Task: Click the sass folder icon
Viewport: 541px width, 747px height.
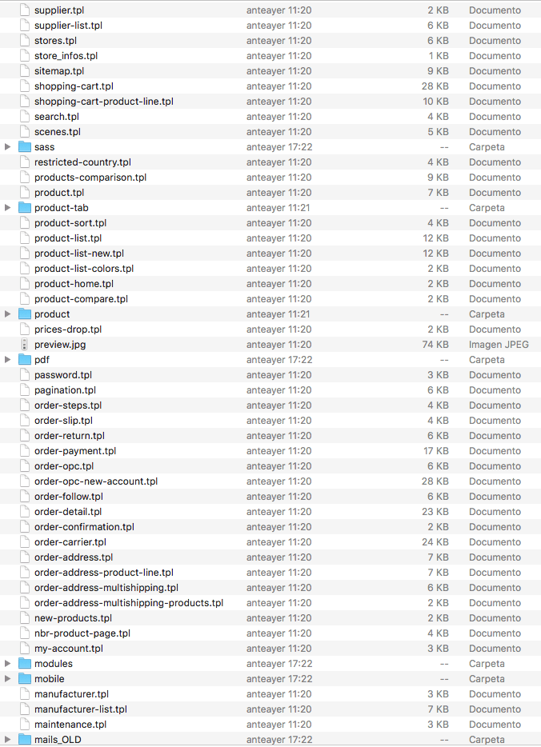Action: tap(25, 146)
